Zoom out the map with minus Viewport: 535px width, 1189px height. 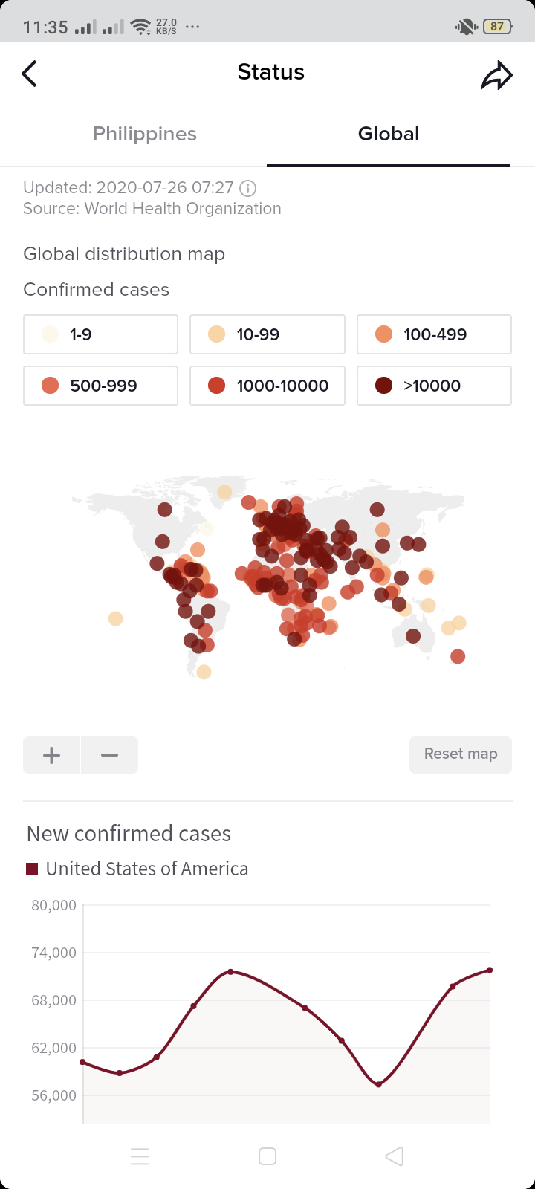point(109,755)
